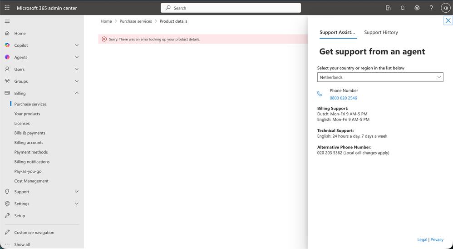Image resolution: width=453 pixels, height=249 pixels.
Task: Click the Home navigation label
Action: (x=20, y=33)
